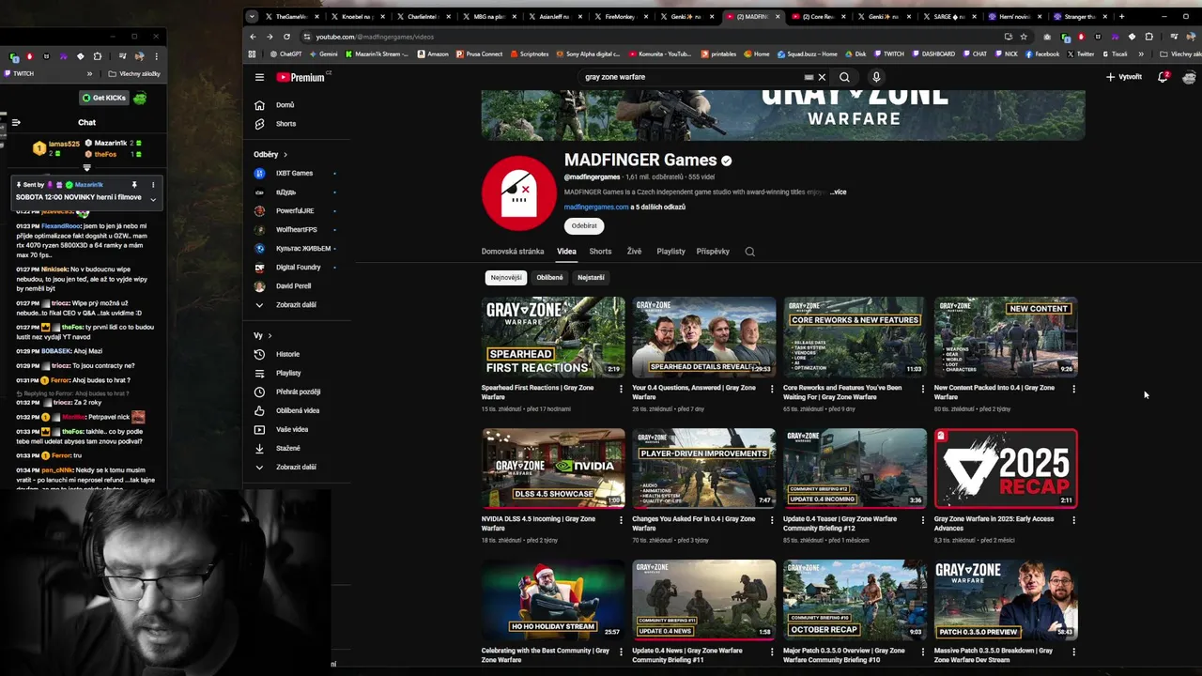Open the Odběry section chevron
Screen dimensions: 1202x676
click(x=285, y=154)
